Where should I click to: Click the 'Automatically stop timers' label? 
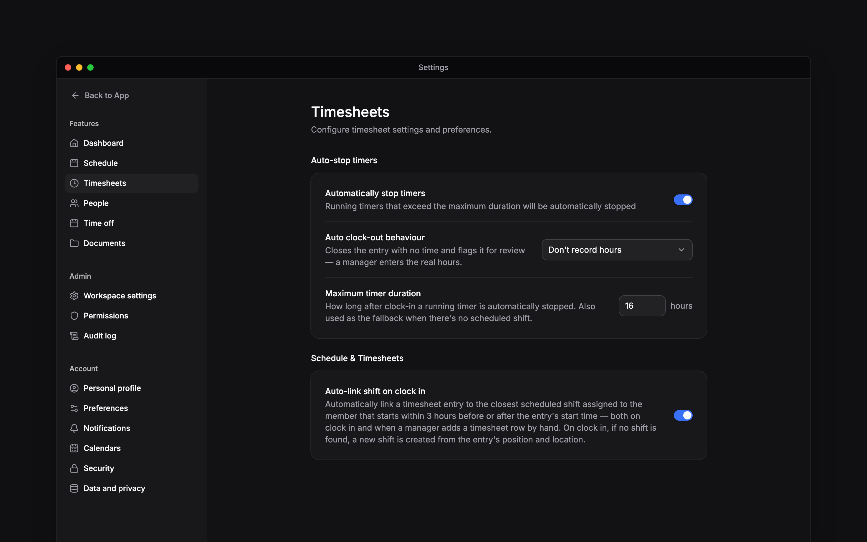tap(375, 193)
